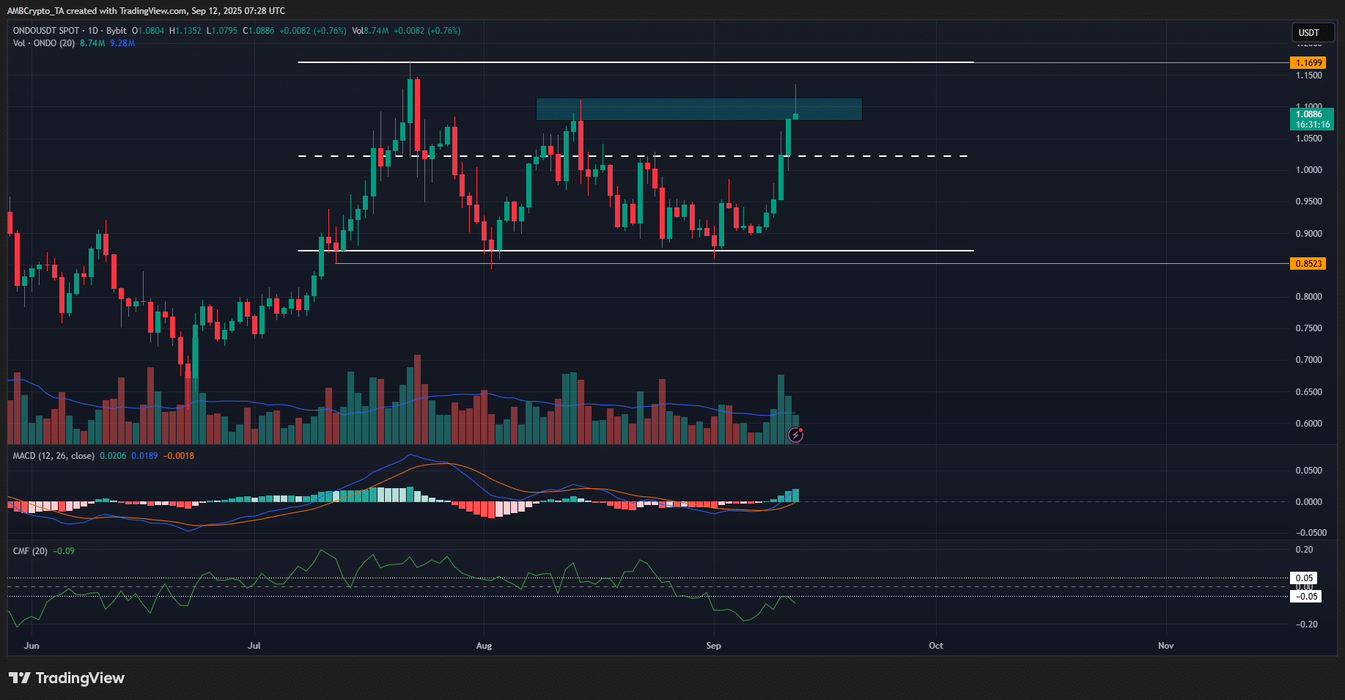Screen dimensions: 1345x700
Task: Click the -0.05 CMF level label
Action: [1306, 597]
